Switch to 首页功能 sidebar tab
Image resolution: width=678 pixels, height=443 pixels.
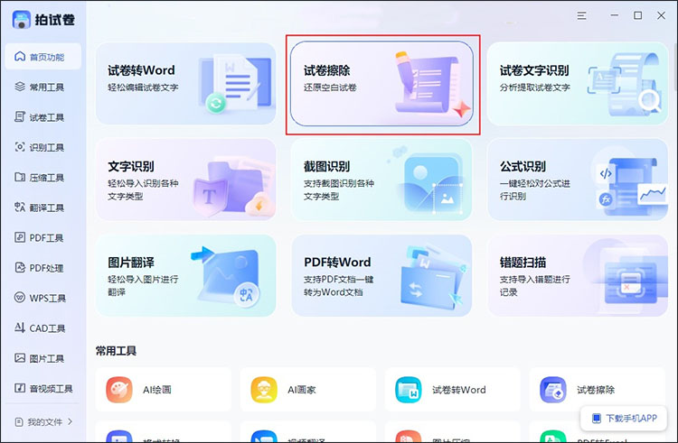[44, 57]
